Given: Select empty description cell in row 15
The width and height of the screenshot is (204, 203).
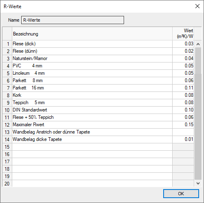Looking at the screenshot, I should click(92, 147).
